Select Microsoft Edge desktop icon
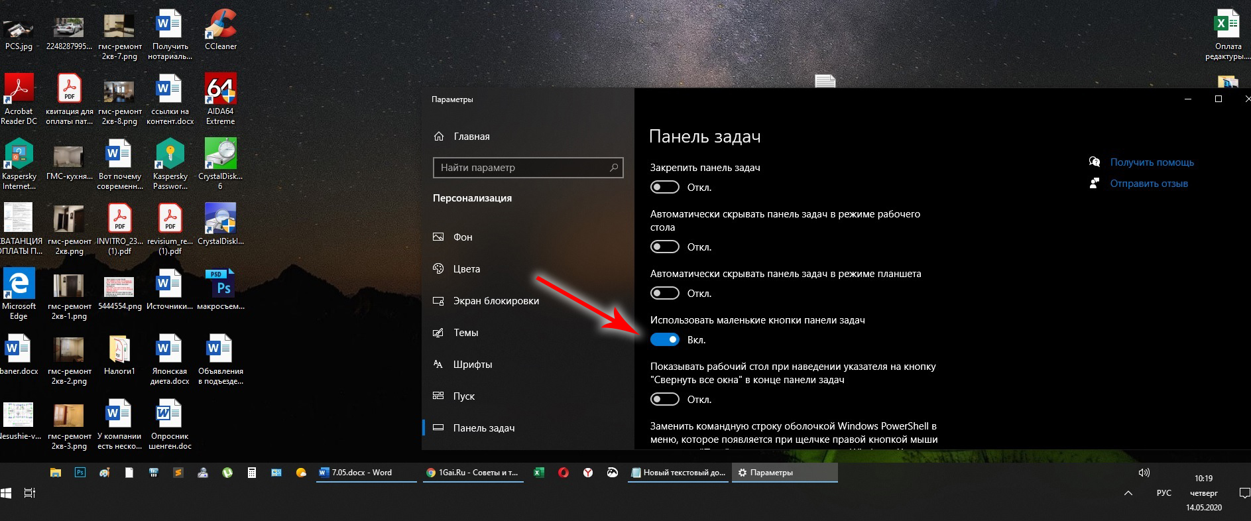Screen dimensions: 1251x521 pyautogui.click(x=19, y=294)
